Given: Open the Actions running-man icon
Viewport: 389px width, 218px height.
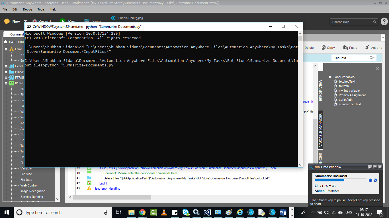Looking at the screenshot, I should [367, 47].
